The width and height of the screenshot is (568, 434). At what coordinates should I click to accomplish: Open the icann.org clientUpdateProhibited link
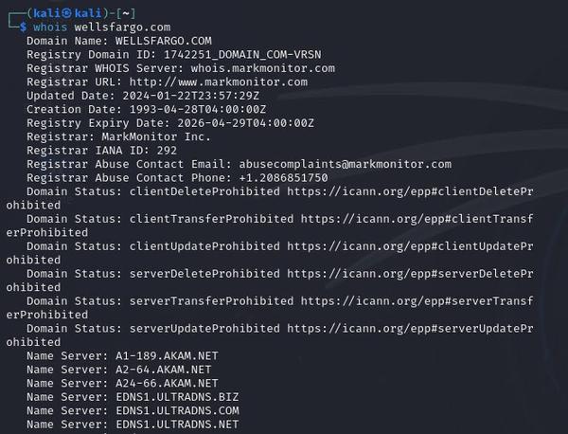coord(410,246)
